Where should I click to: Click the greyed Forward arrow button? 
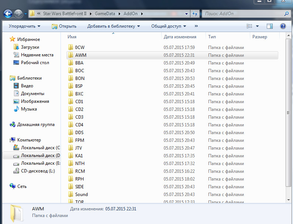(18, 14)
